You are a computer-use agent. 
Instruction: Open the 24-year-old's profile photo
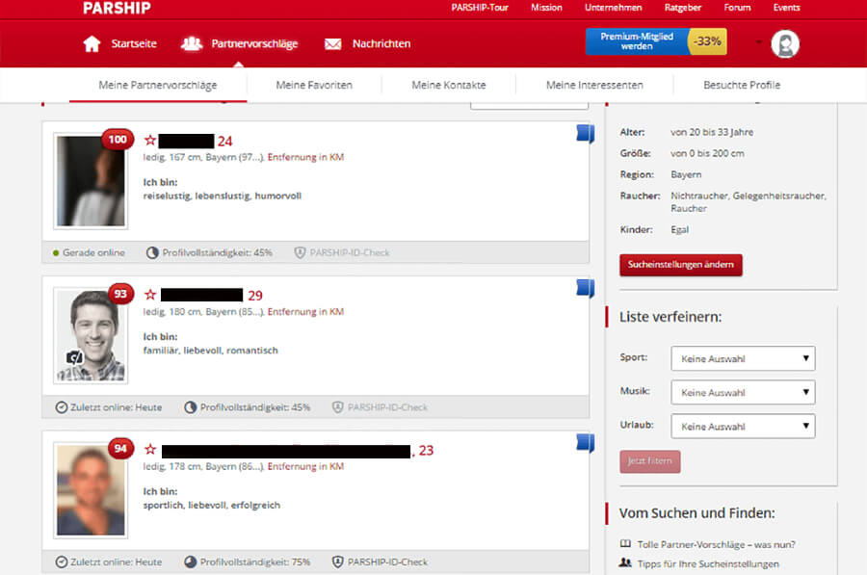pyautogui.click(x=91, y=181)
